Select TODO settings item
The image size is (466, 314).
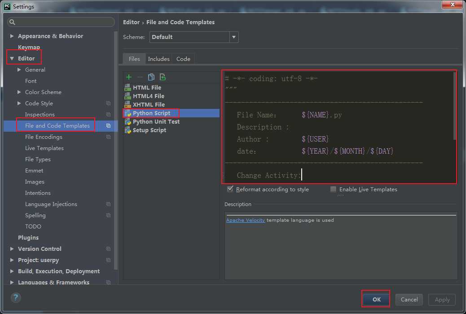(x=33, y=227)
